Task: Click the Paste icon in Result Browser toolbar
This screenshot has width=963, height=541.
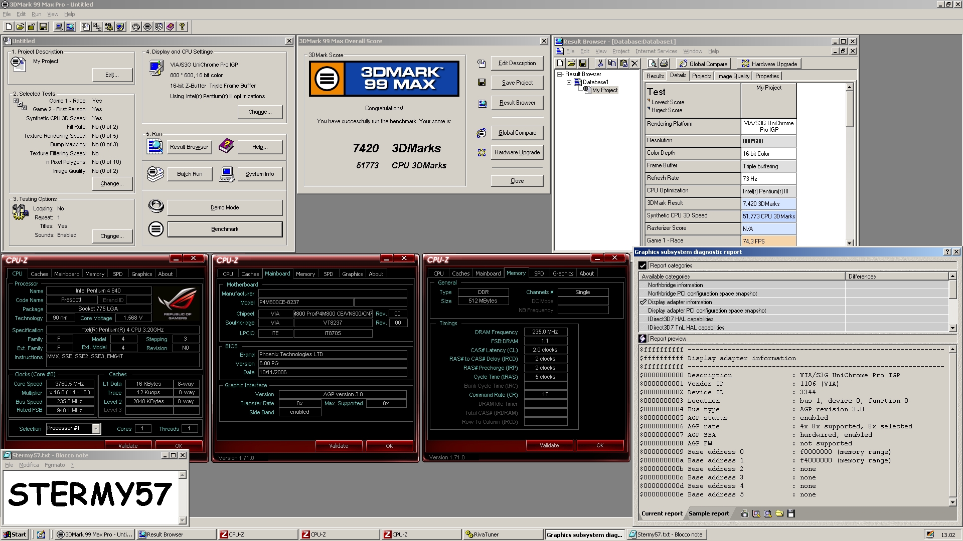Action: [623, 64]
